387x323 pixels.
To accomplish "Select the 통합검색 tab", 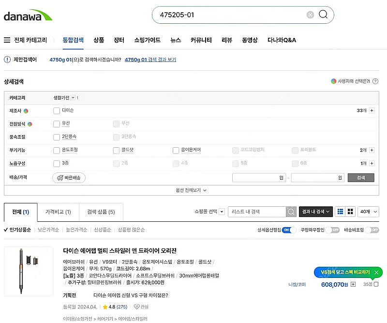I will click(x=73, y=40).
